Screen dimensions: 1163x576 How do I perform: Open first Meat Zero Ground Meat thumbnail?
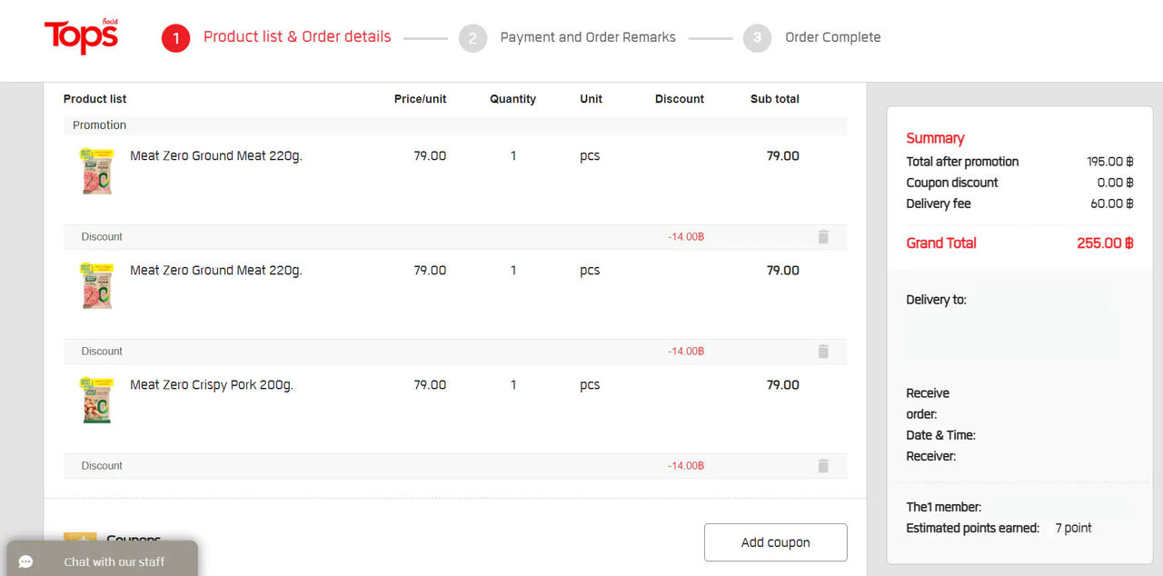click(95, 171)
